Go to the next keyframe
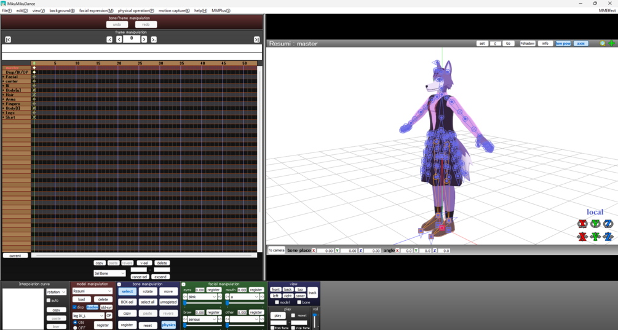Image resolution: width=618 pixels, height=330 pixels. (154, 39)
